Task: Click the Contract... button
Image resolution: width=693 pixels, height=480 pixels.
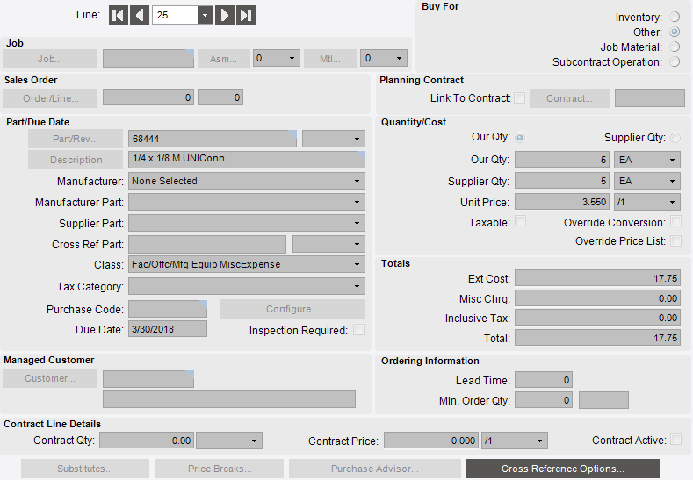Action: (569, 98)
